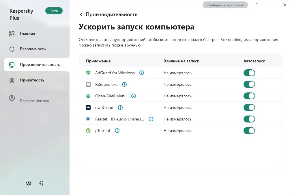The height and width of the screenshot is (195, 292).
Task: Disable autostart for AdGuard for Windows
Action: [249, 73]
